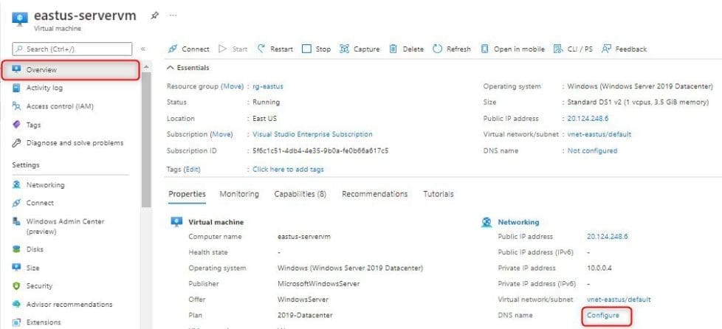Click Edit link next to Tags

point(192,170)
